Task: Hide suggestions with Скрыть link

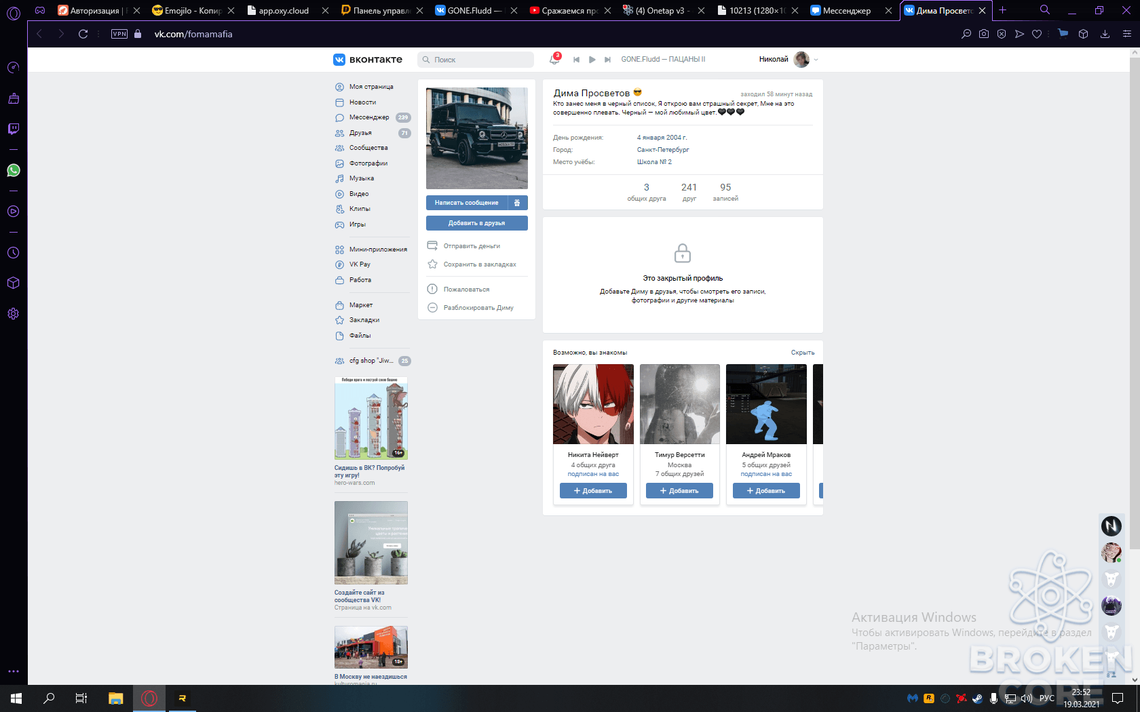Action: [803, 353]
